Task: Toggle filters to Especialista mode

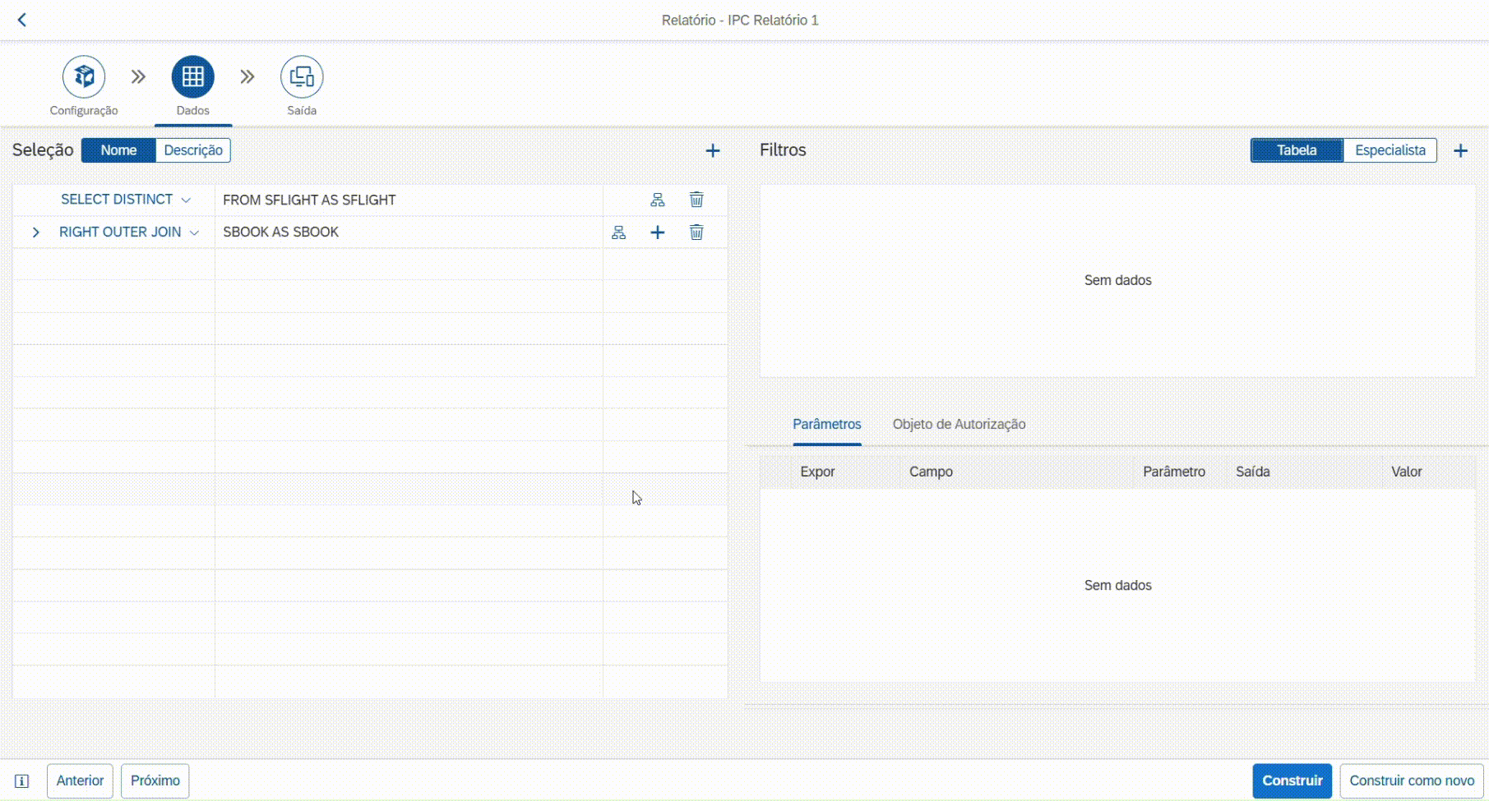Action: 1390,150
